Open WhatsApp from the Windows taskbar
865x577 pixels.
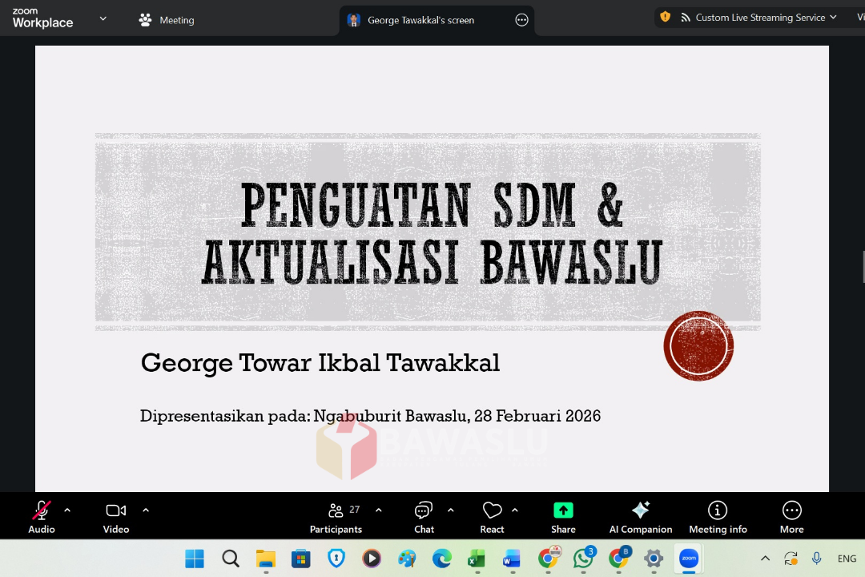(583, 559)
